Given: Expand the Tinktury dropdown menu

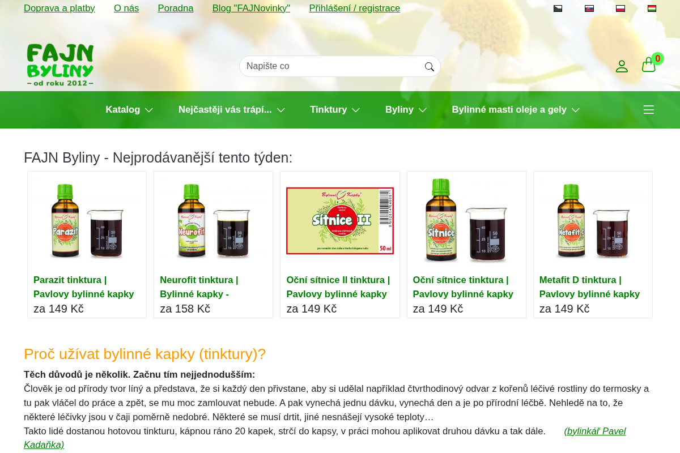Looking at the screenshot, I should click(335, 110).
